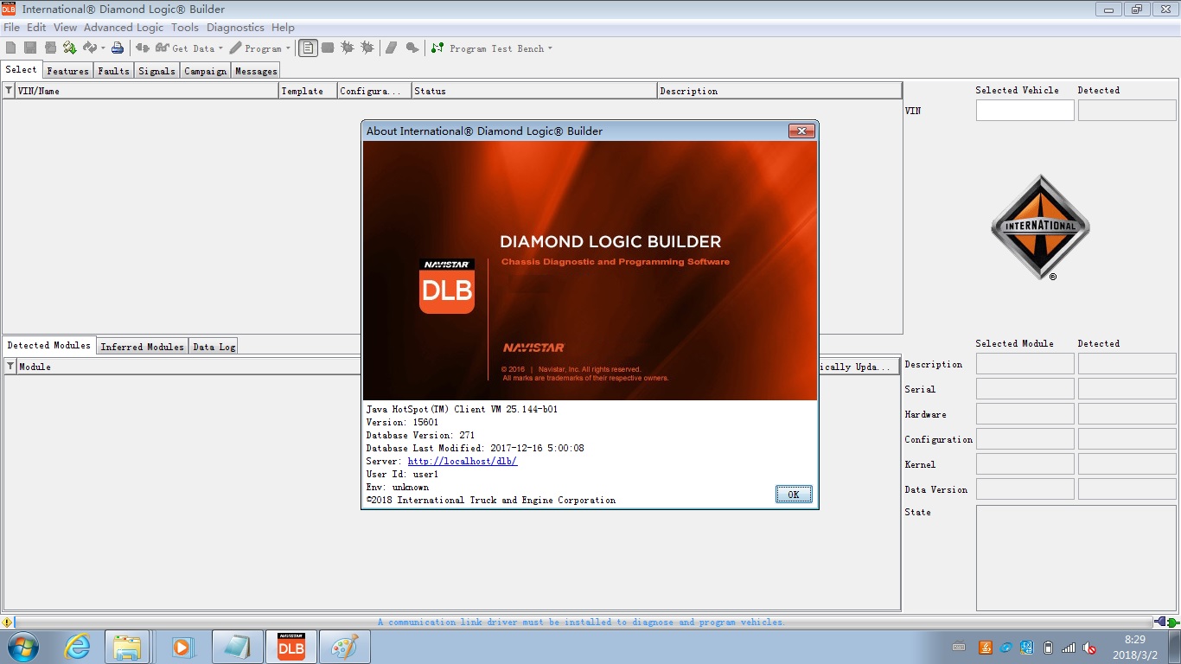Click the second bug diagnostic toolbar icon
Viewport: 1181px width, 664px height.
coord(367,48)
